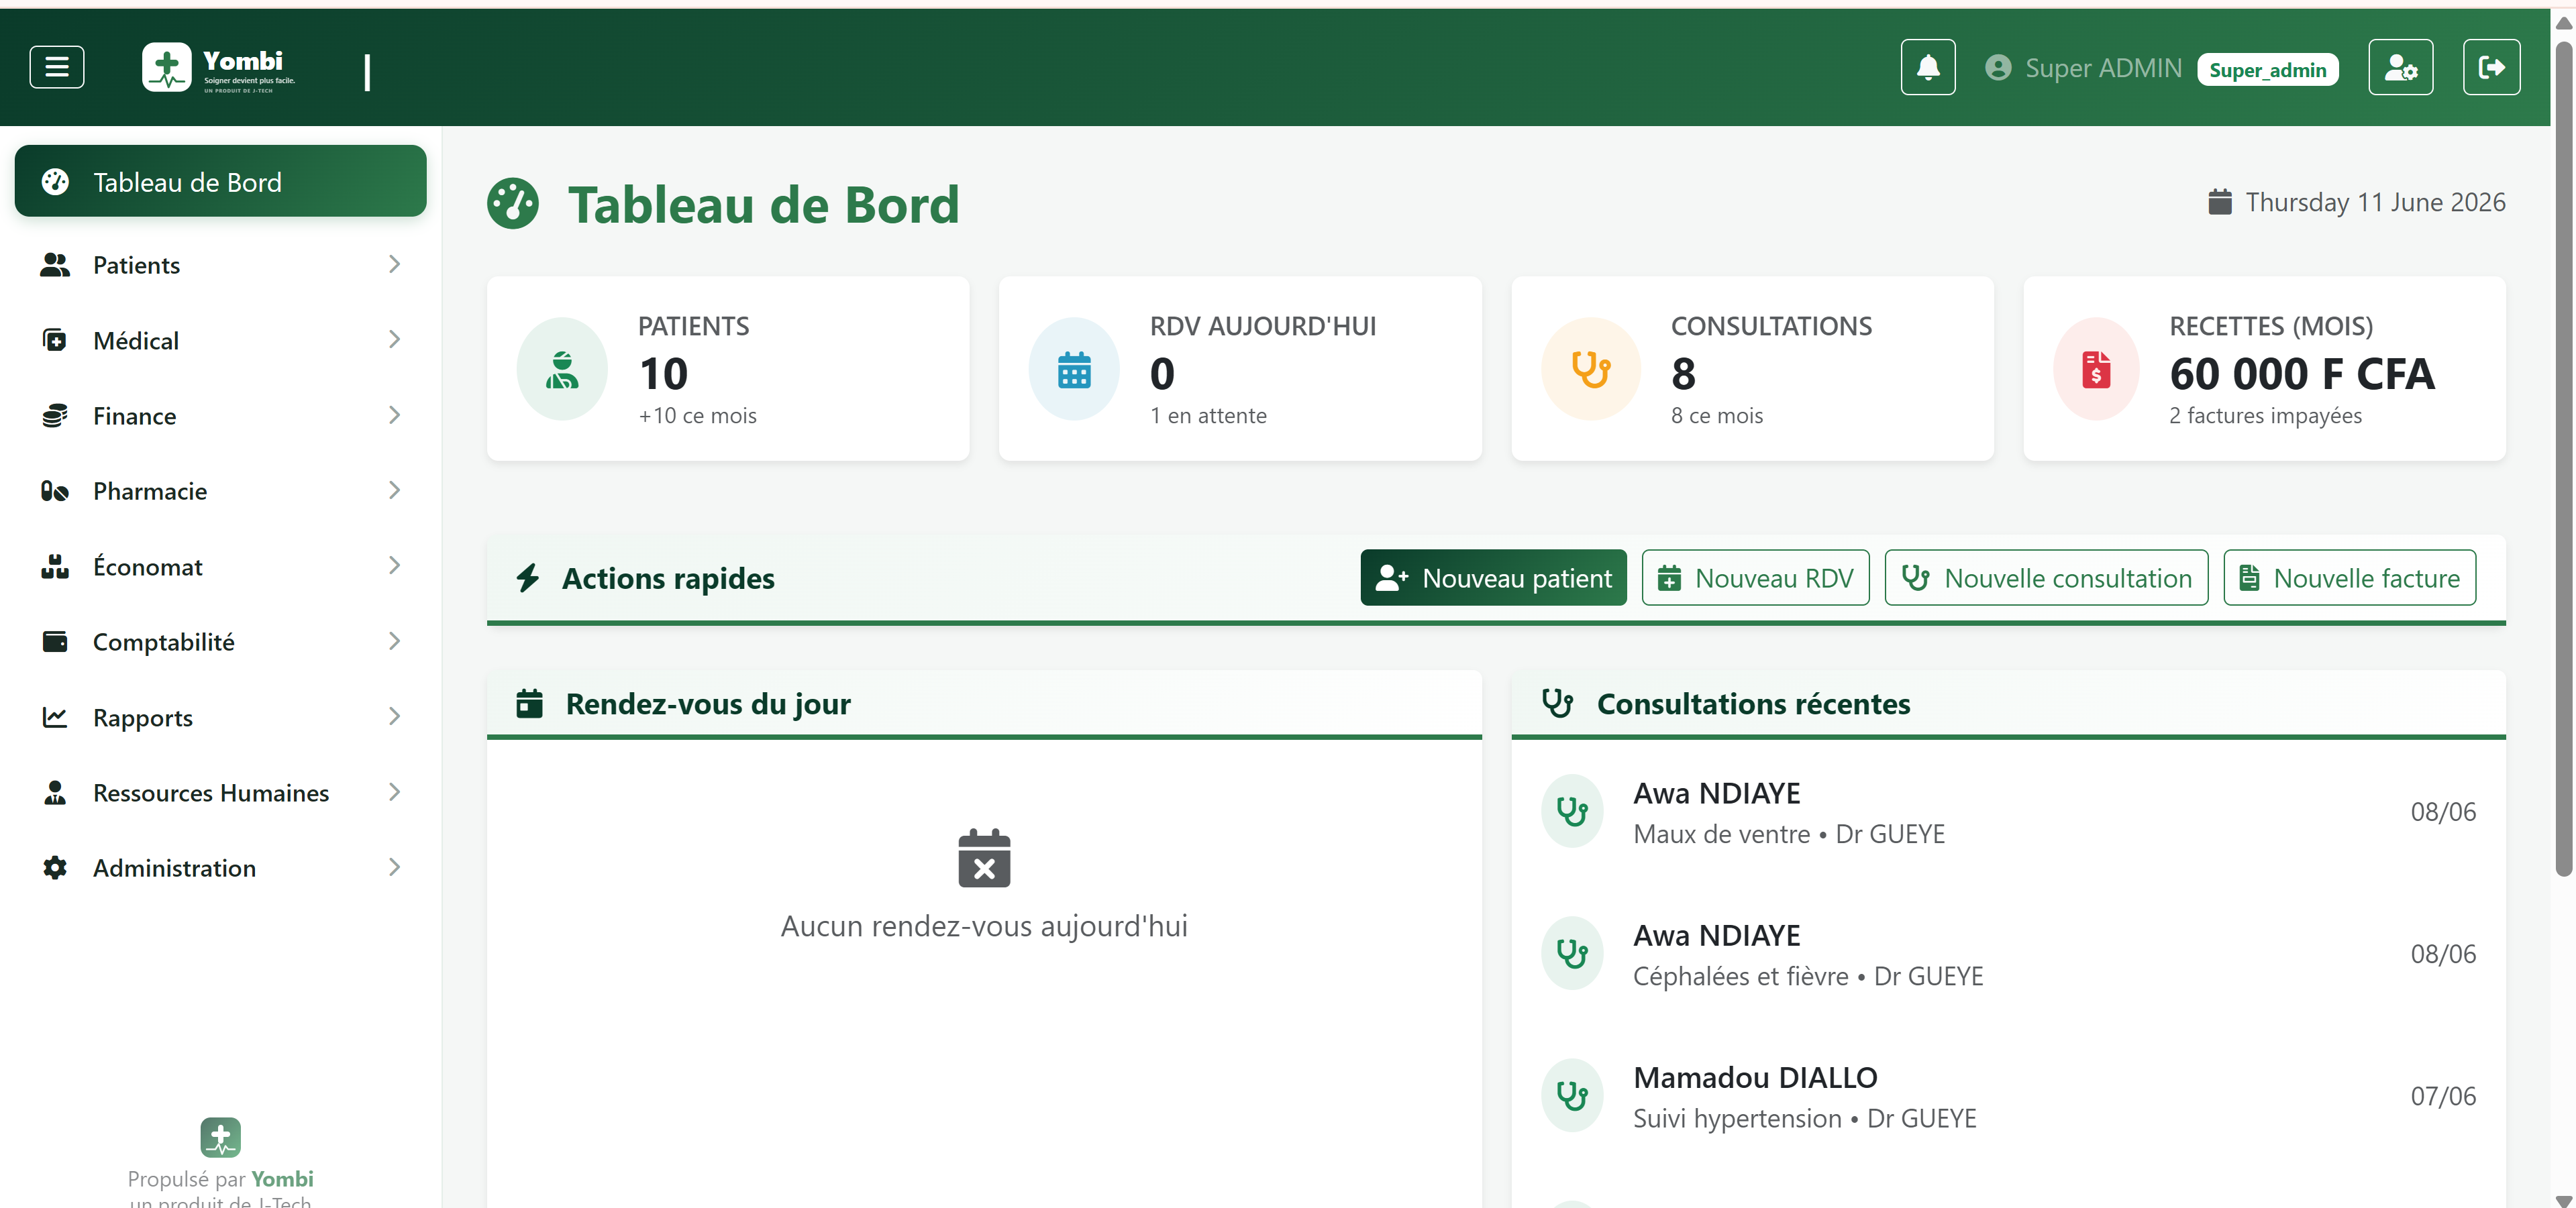Click the Recettes invoice card icon
This screenshot has width=2576, height=1208.
[x=2096, y=369]
